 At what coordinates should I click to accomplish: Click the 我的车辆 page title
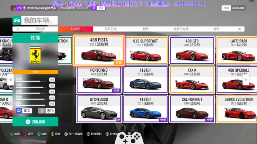[x=36, y=20]
